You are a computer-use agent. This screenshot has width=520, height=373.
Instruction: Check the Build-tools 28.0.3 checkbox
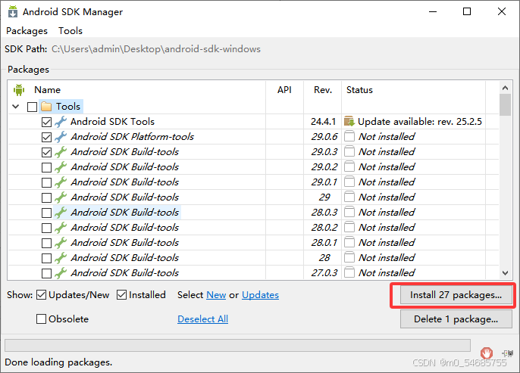coord(46,213)
